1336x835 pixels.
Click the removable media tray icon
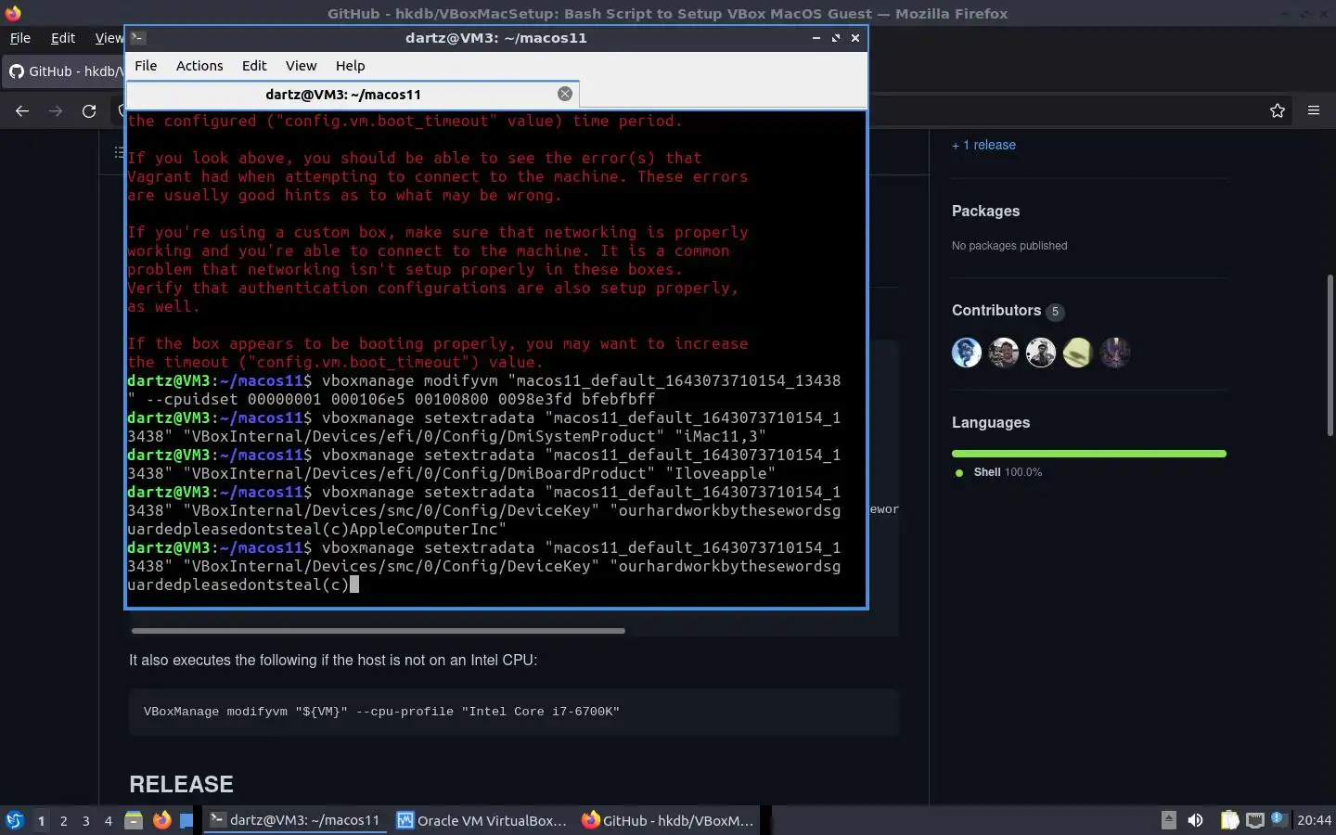[x=1169, y=820]
